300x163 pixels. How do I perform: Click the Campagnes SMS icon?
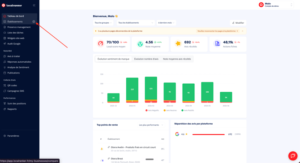5,91
